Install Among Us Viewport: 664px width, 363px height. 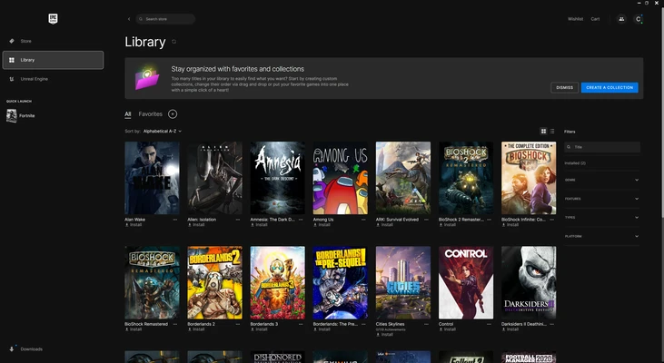(x=322, y=225)
